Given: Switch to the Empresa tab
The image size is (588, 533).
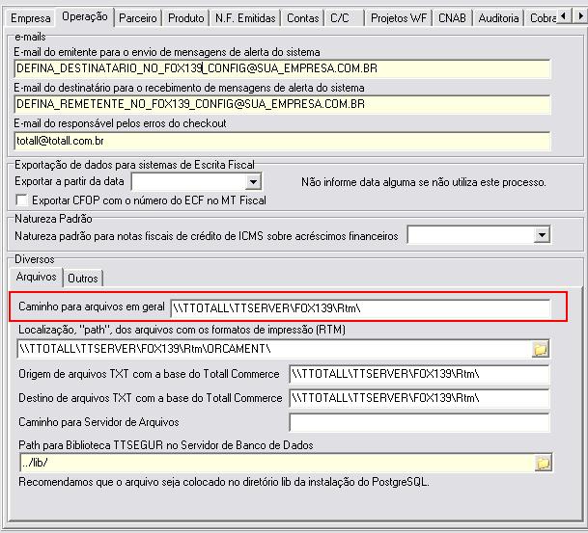Looking at the screenshot, I should coord(30,18).
